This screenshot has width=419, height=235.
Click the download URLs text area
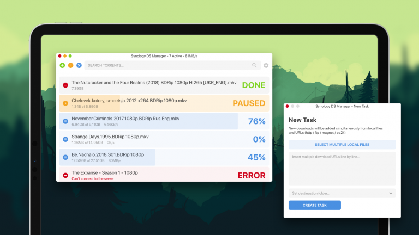tap(342, 169)
